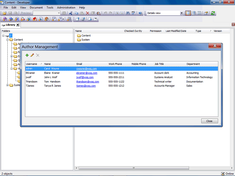Click the binoculars Find icon
The image size is (235, 176).
(x=128, y=13)
